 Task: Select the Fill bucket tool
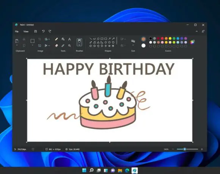pyautogui.click(x=63, y=39)
